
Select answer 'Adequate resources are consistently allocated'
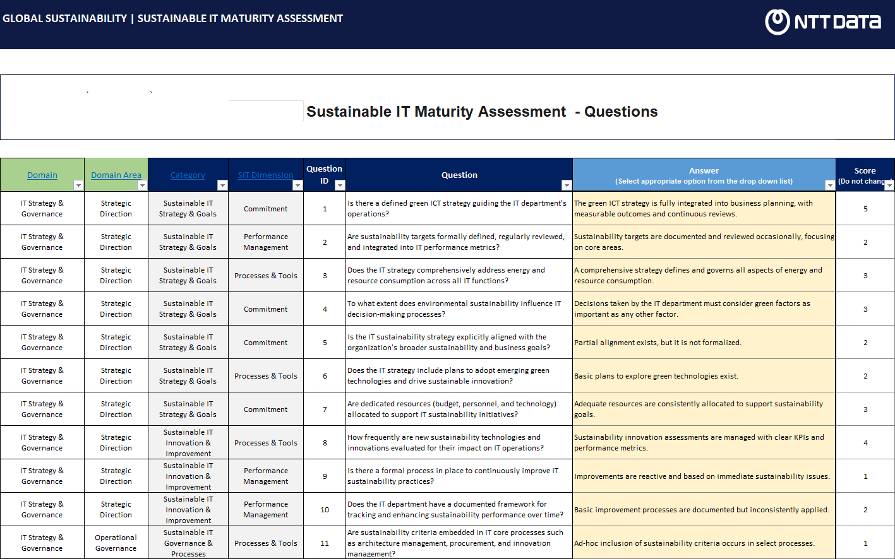(x=704, y=409)
